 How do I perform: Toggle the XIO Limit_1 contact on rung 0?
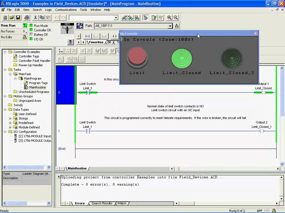tap(88, 93)
